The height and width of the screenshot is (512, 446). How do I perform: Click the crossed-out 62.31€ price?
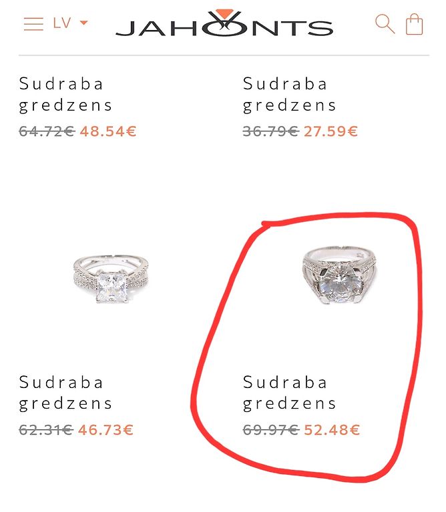click(46, 430)
